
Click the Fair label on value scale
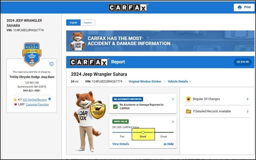click(x=122, y=136)
